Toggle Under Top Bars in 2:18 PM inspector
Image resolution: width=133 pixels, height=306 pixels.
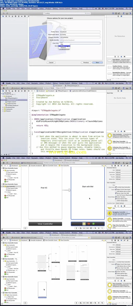click(116, 197)
